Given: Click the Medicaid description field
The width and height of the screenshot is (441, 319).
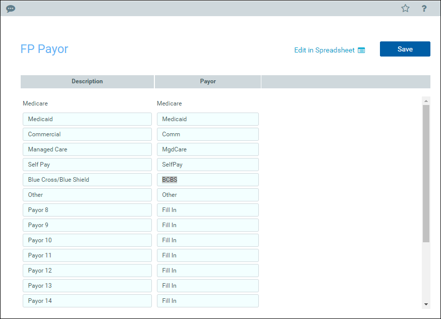Looking at the screenshot, I should click(87, 119).
